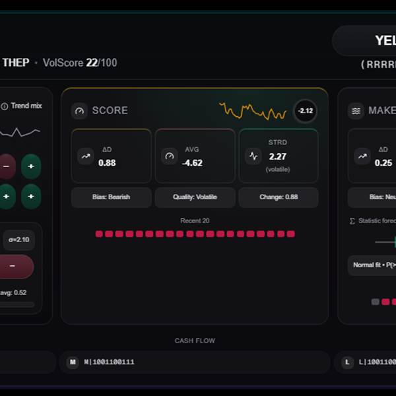The width and height of the screenshot is (396, 396).
Task: Click the CASH FLOW heading
Action: click(x=195, y=341)
